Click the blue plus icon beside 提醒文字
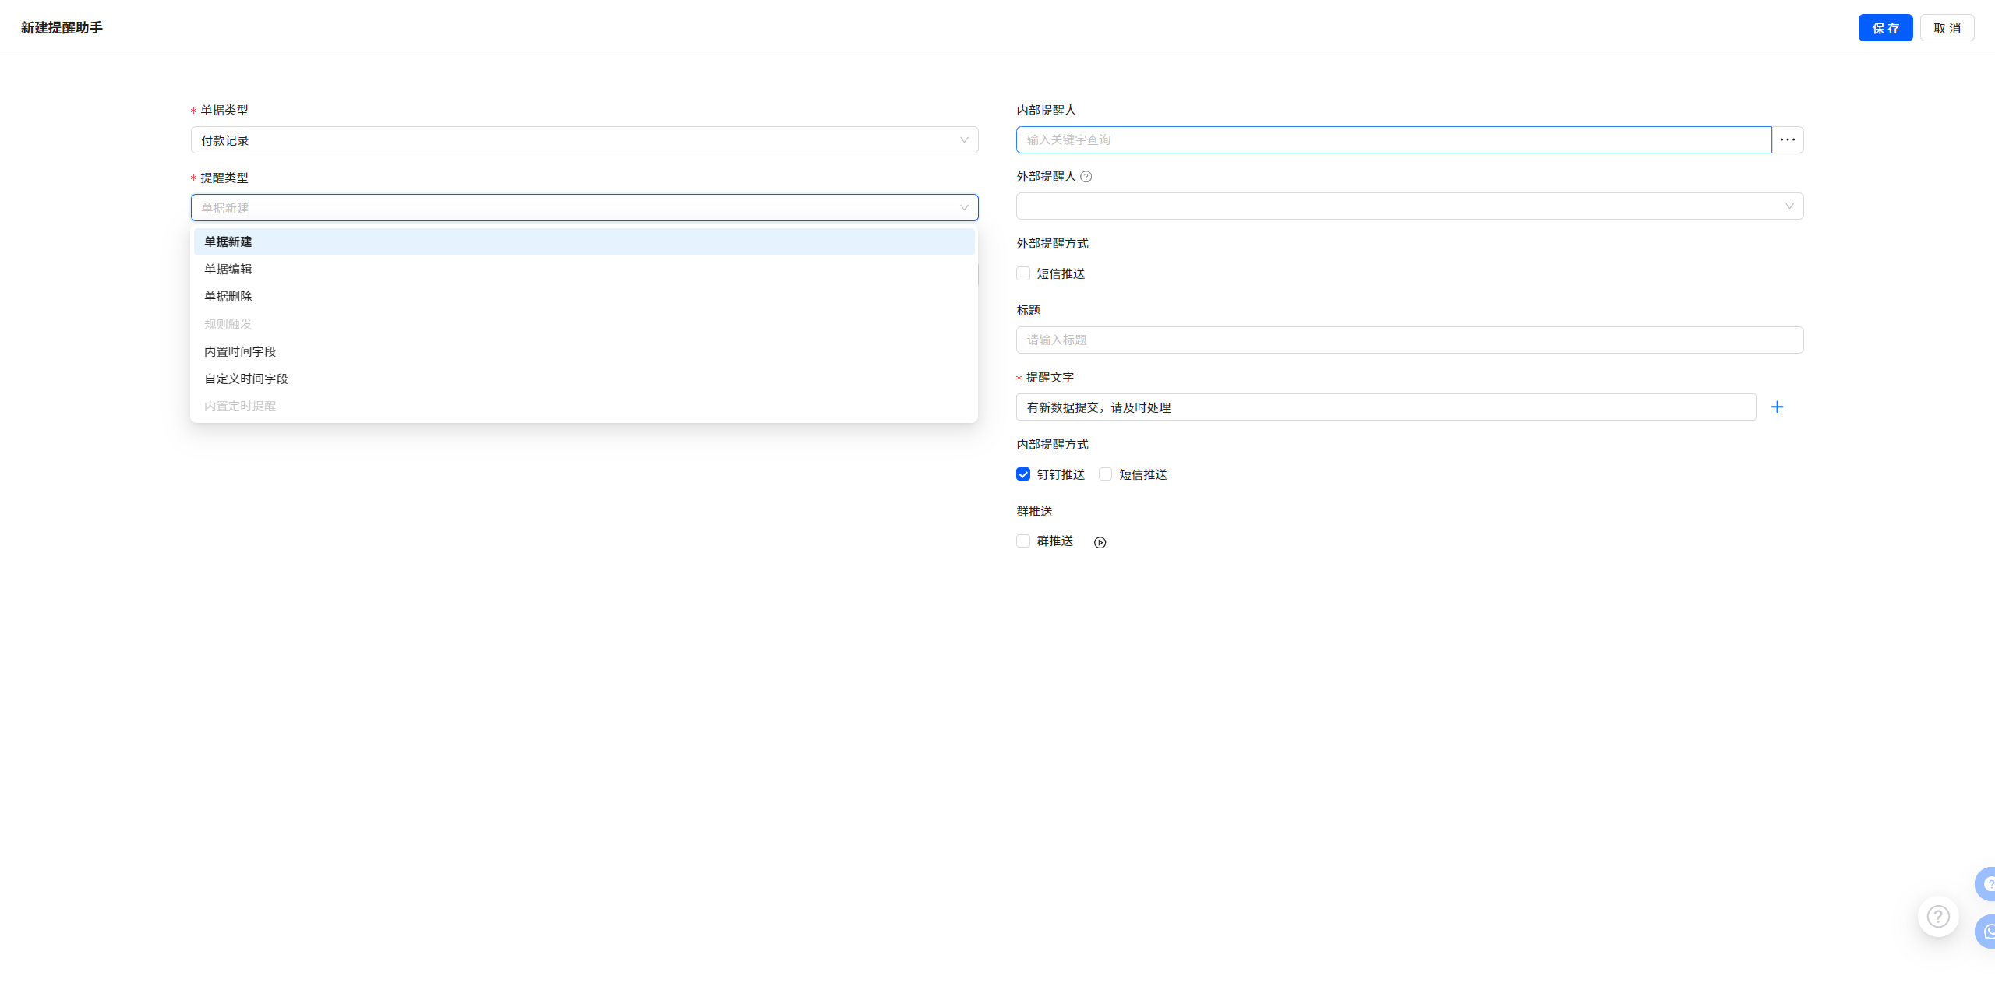This screenshot has height=990, width=1995. [x=1777, y=407]
